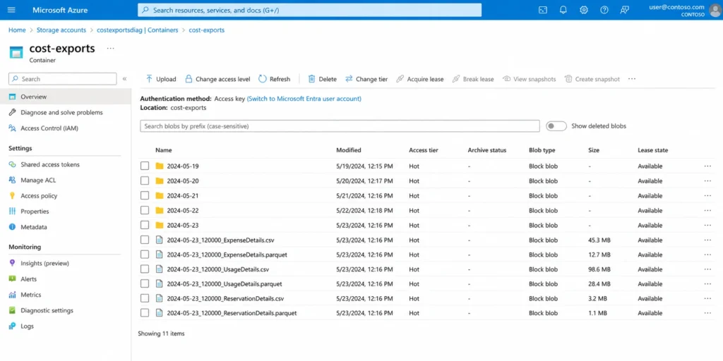Open portal settings gear
The height and width of the screenshot is (361, 723).
584,10
